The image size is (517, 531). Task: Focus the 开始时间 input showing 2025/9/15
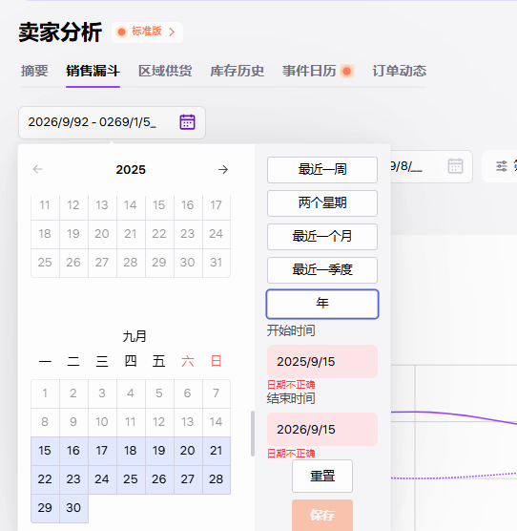[x=322, y=361]
